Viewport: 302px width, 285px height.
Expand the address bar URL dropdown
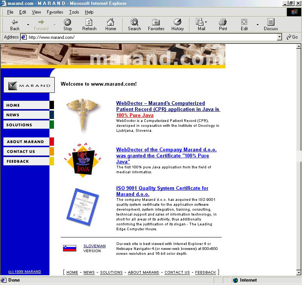279,37
